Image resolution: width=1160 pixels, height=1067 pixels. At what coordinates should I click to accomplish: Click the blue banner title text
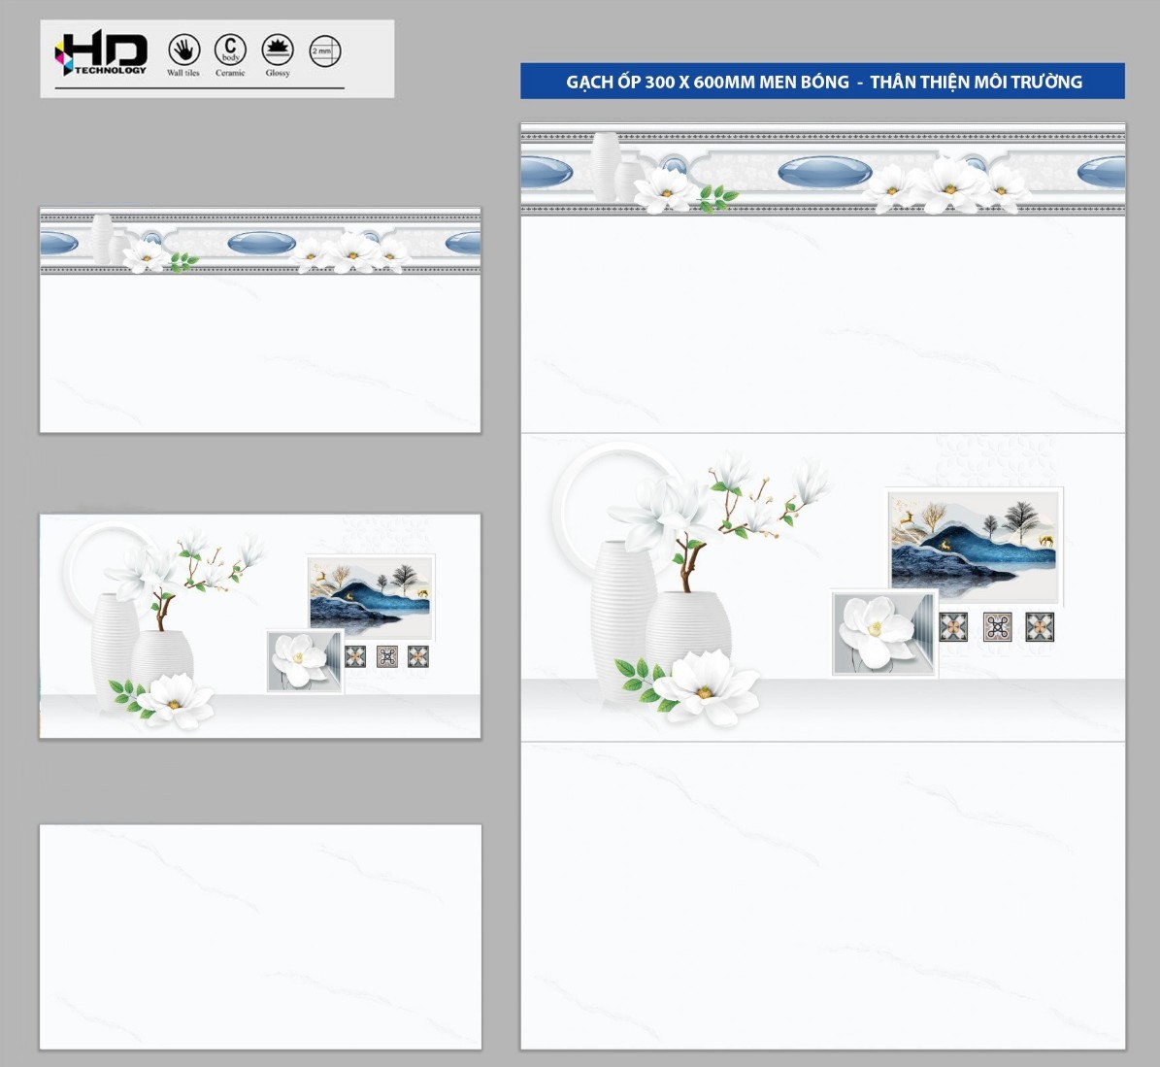[823, 82]
